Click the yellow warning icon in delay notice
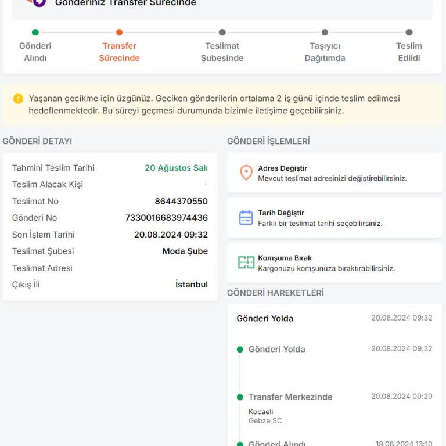Screen dimensions: 446x446 click(18, 99)
